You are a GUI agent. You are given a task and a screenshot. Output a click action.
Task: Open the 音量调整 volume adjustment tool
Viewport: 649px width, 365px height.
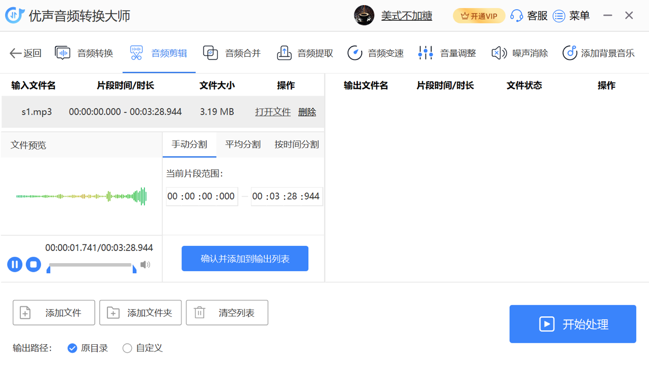(x=447, y=53)
